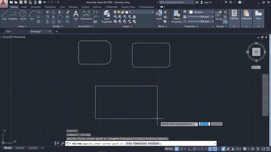Switch to the Annotate ribbon tab
271x152 pixels.
(36, 7)
